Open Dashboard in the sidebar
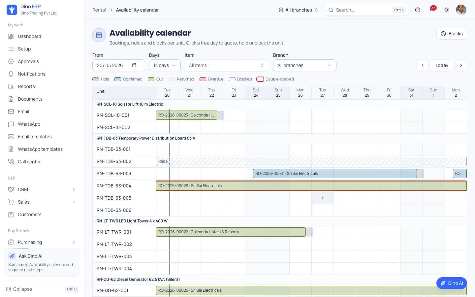Image resolution: width=475 pixels, height=297 pixels. coord(42,36)
